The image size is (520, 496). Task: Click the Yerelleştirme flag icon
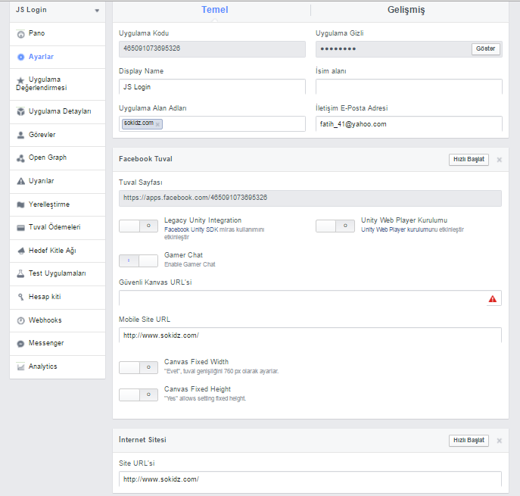click(x=21, y=204)
